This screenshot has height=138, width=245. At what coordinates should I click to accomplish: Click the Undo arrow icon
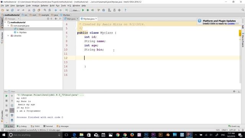click(x=18, y=10)
